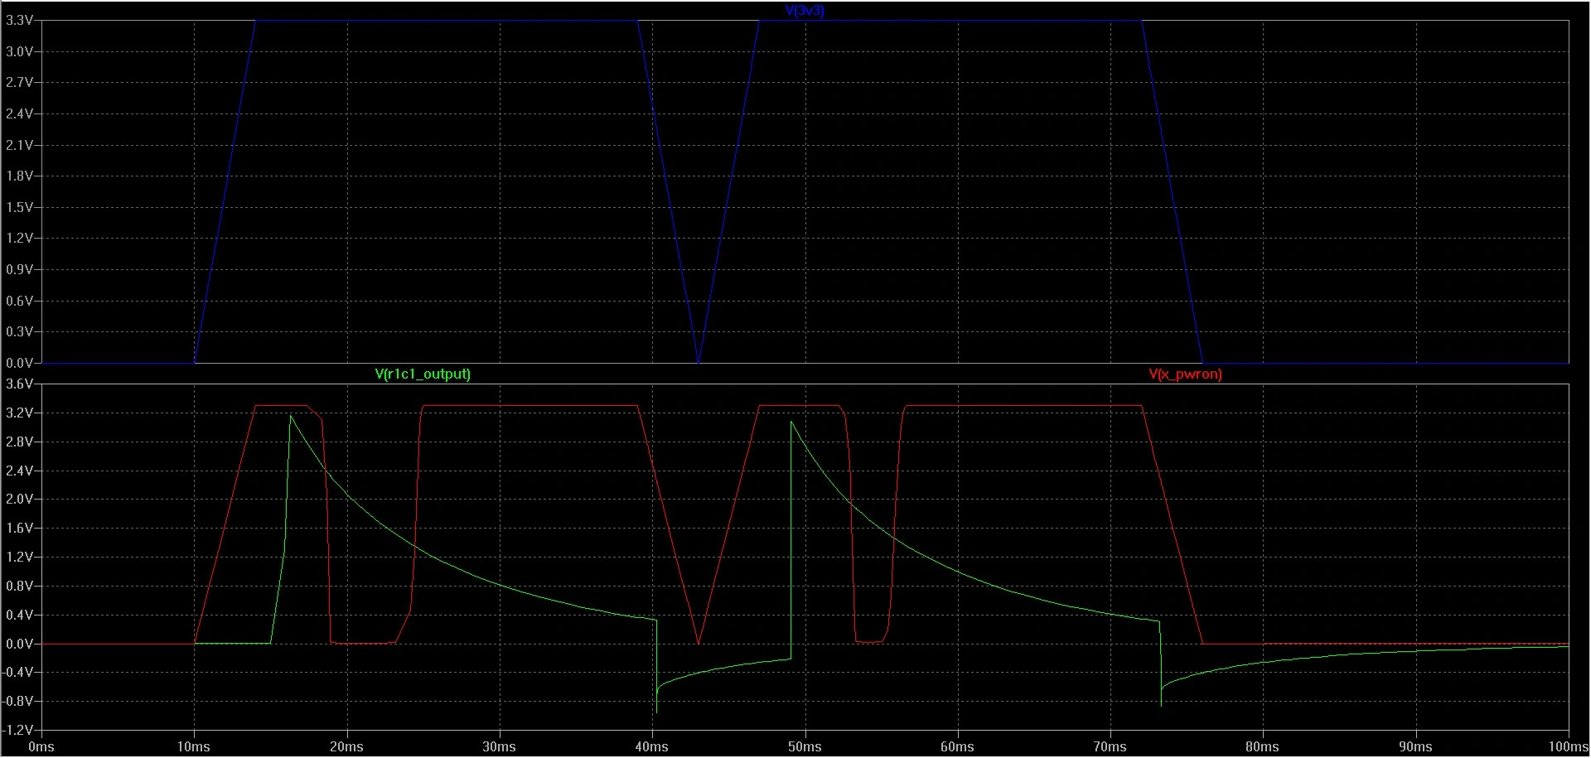The height and width of the screenshot is (758, 1591).
Task: Click the 3.3V label on upper axis
Action: coord(19,21)
